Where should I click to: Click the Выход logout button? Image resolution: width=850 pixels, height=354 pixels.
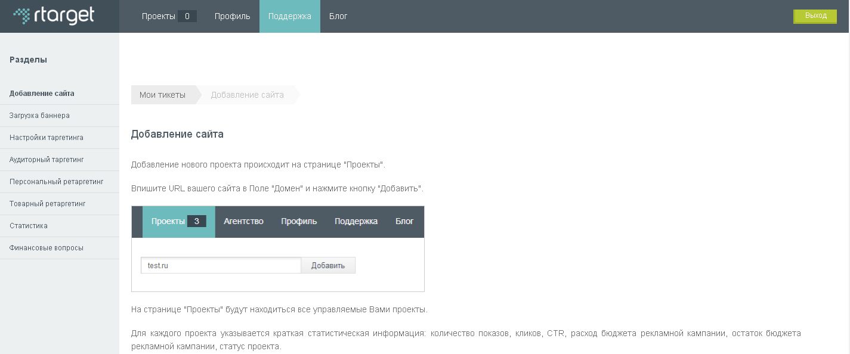click(815, 16)
